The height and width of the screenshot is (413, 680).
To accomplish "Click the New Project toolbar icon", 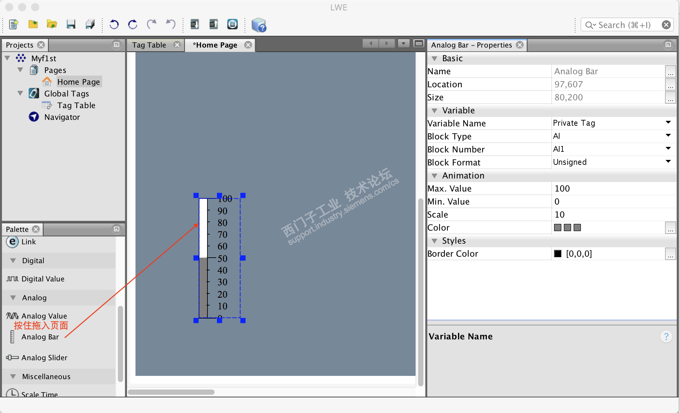I will pyautogui.click(x=14, y=24).
